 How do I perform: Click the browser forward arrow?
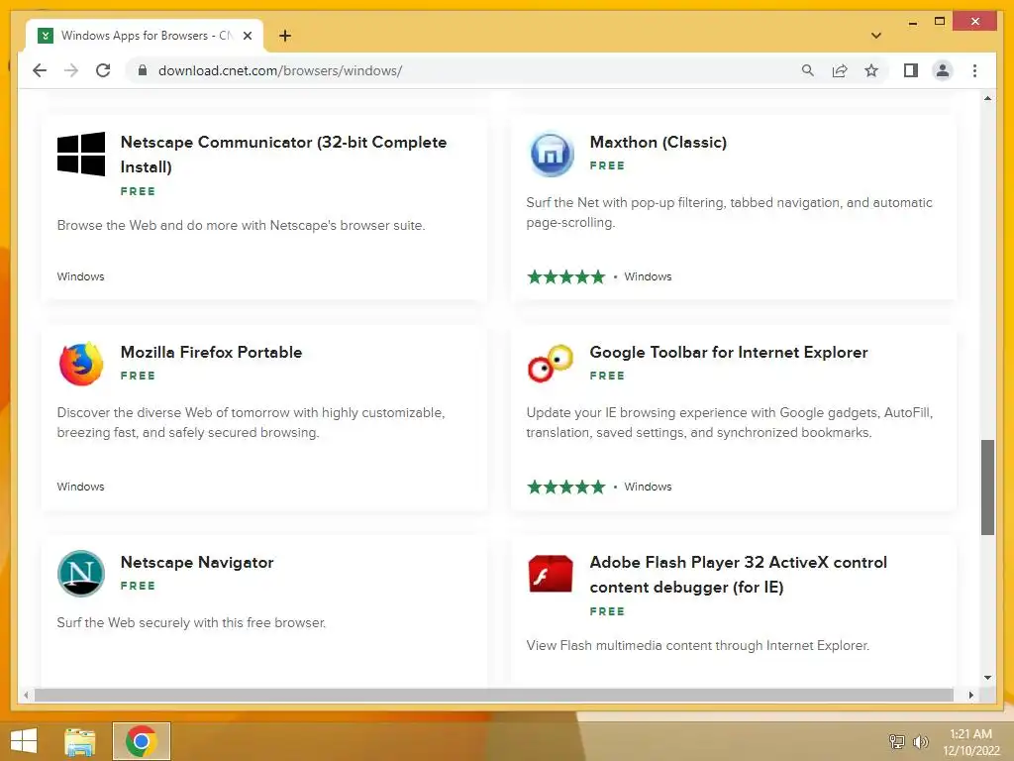click(71, 70)
